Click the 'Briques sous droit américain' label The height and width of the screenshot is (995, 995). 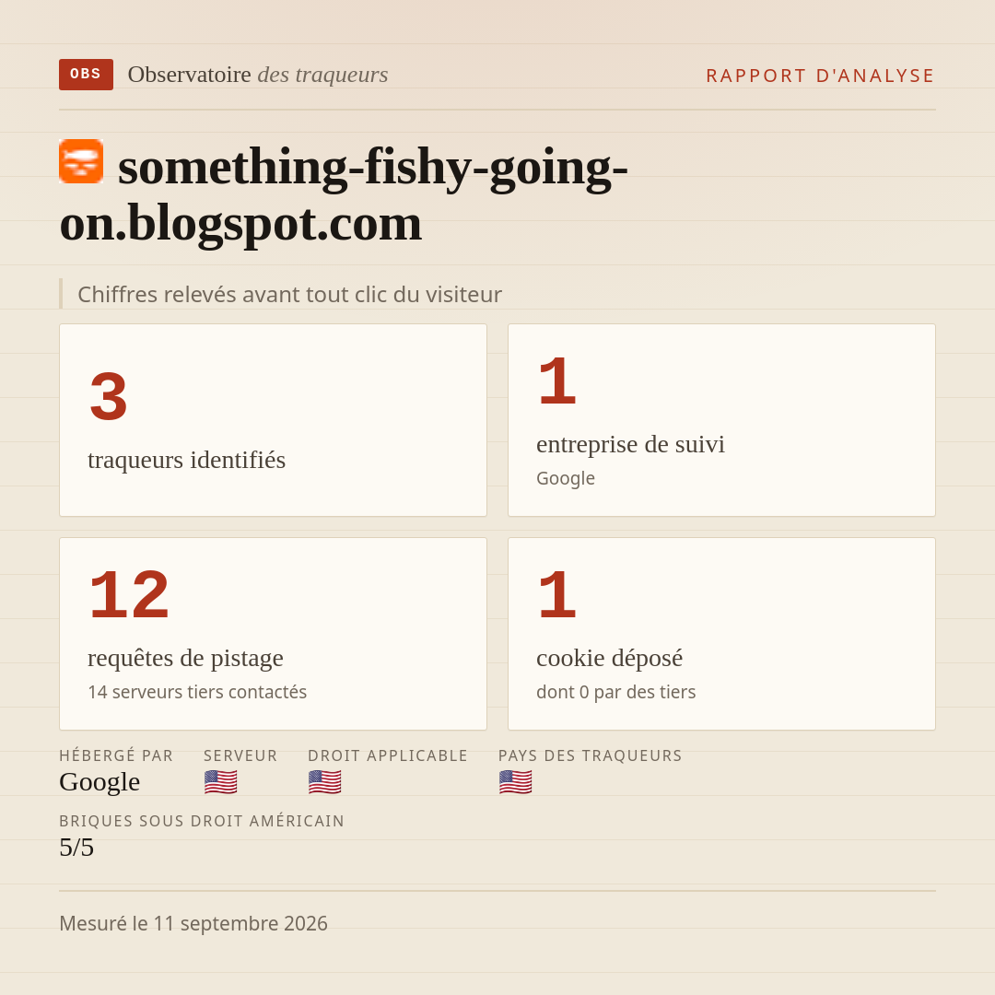click(x=202, y=821)
